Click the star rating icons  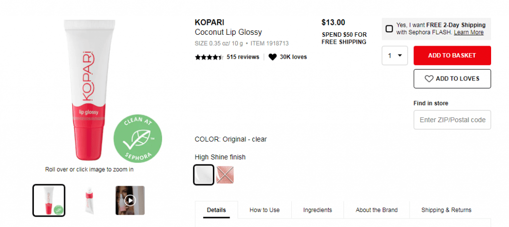(x=209, y=57)
